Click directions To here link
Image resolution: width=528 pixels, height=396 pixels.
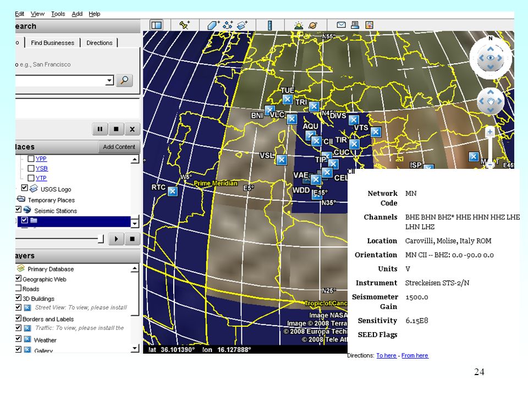click(x=386, y=355)
